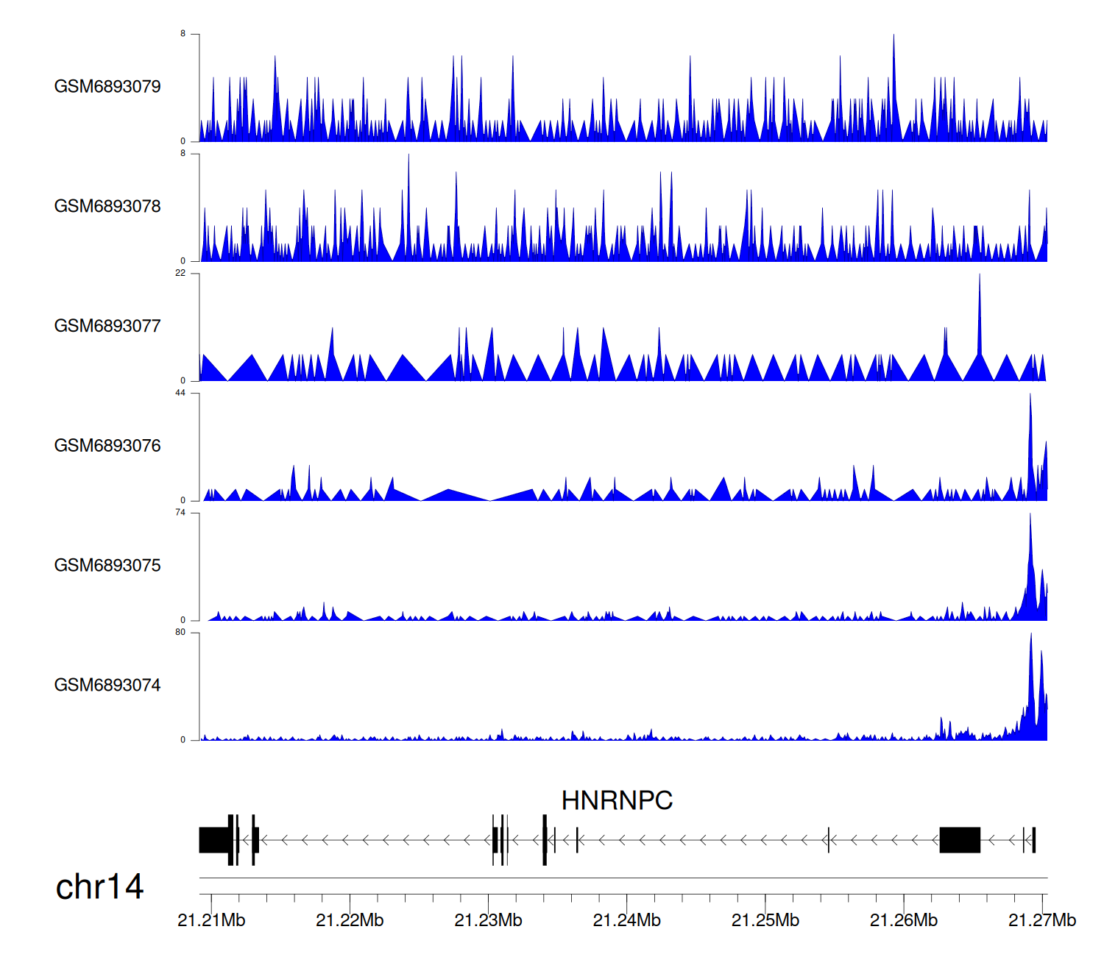Viewport: 1104px width, 971px height.
Task: Click the y-axis maximum label 74
Action: [x=180, y=513]
